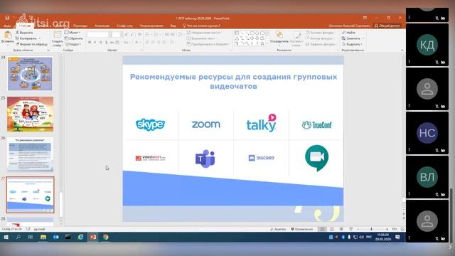This screenshot has height=256, width=455.
Task: Toggle Bold (Ж) formatting
Action: click(90, 43)
